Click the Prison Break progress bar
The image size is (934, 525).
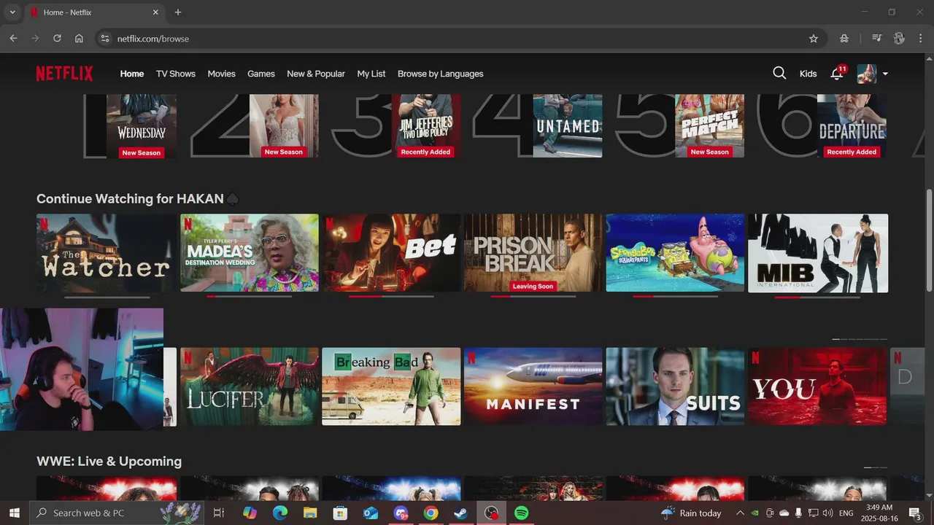[533, 297]
